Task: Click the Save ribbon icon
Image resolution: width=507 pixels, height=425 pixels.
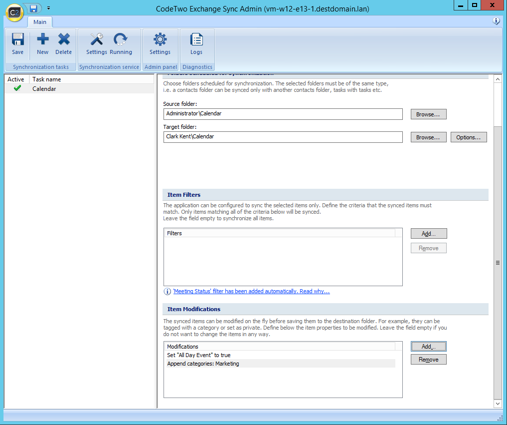Action: pos(17,44)
